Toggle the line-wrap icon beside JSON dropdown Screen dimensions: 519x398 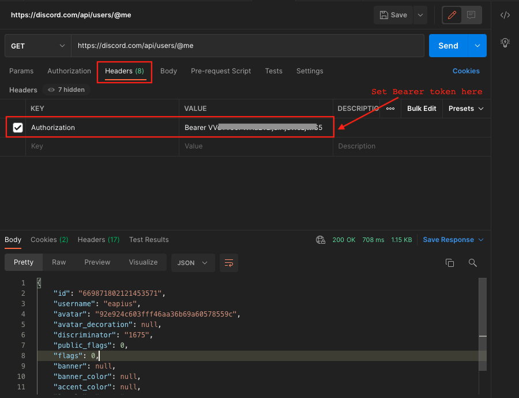pos(228,263)
